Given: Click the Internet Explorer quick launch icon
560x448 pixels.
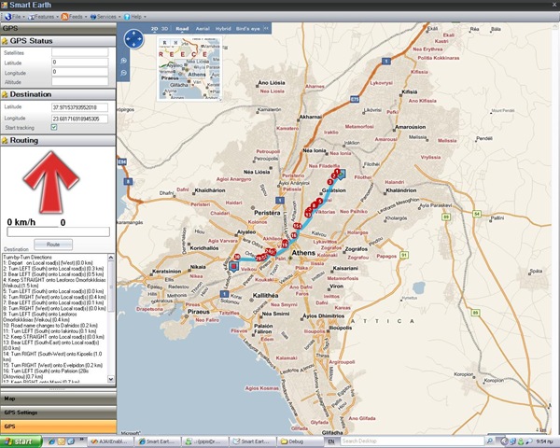Looking at the screenshot, I should pyautogui.click(x=51, y=441).
